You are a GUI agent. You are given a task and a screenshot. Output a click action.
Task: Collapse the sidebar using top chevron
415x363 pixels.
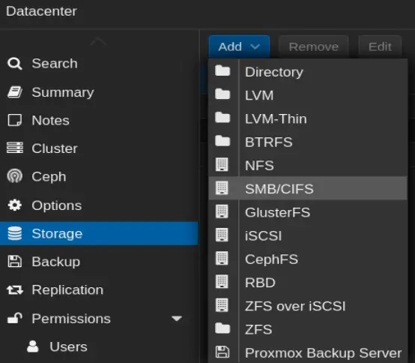98,41
